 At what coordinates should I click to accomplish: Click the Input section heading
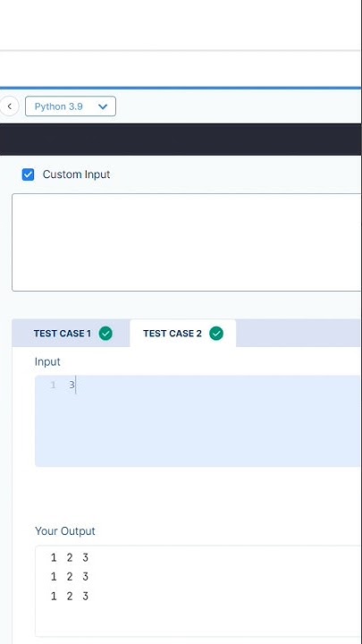tap(47, 362)
